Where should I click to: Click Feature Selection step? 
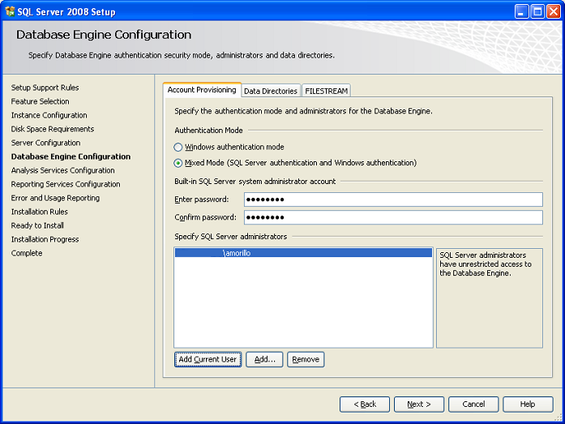coord(40,101)
